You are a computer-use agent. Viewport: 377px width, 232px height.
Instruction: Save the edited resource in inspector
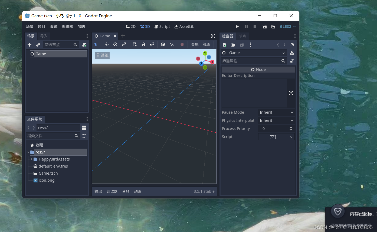click(x=242, y=45)
